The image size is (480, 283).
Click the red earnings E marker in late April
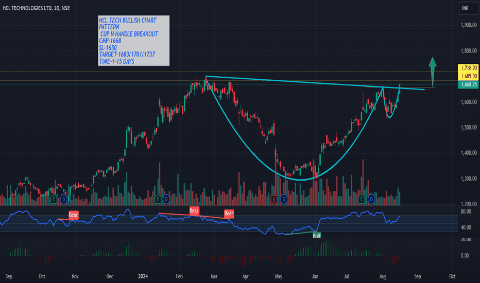tap(273, 200)
